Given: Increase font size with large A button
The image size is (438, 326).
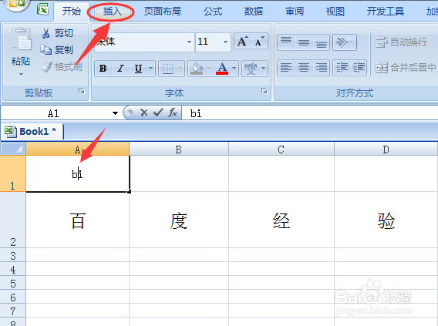Looking at the screenshot, I should [x=242, y=42].
